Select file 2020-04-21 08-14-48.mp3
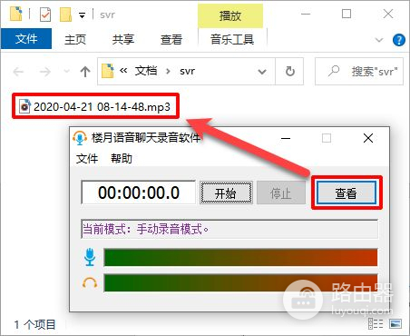Screen dimensions: 410x336 tap(95, 106)
